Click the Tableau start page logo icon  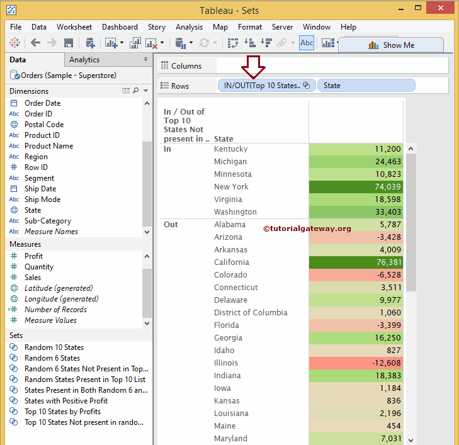[x=14, y=43]
